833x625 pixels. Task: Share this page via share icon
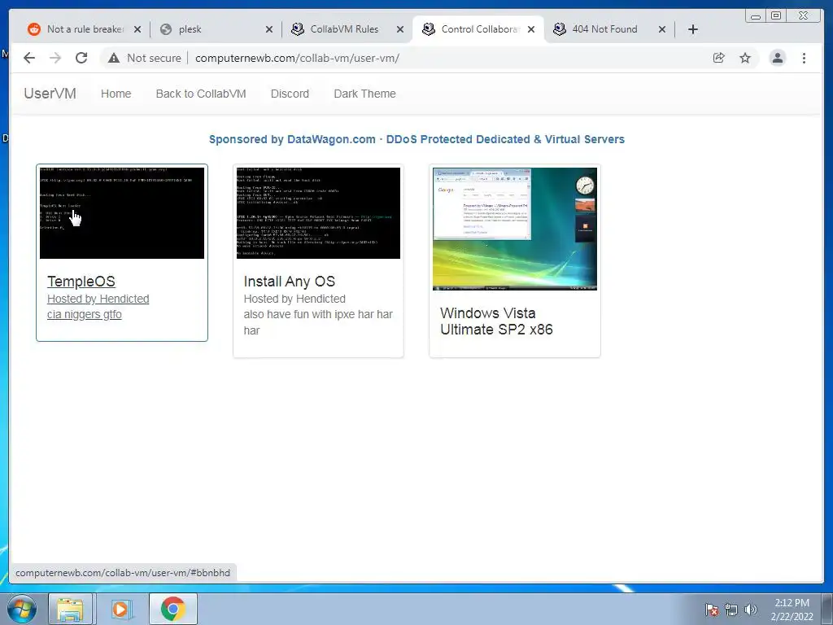point(719,58)
